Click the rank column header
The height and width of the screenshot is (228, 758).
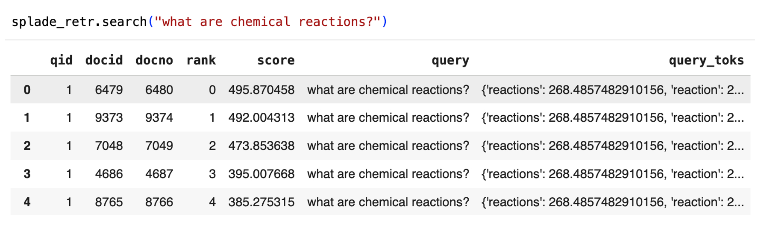201,61
